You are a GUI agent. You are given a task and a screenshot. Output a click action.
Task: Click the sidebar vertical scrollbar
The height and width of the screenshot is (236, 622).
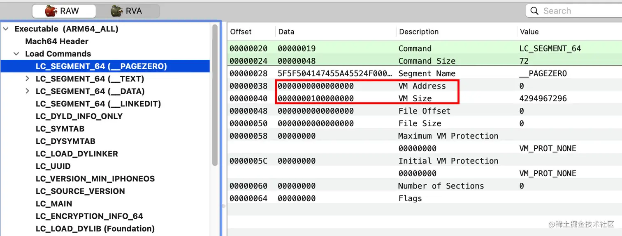click(x=215, y=95)
